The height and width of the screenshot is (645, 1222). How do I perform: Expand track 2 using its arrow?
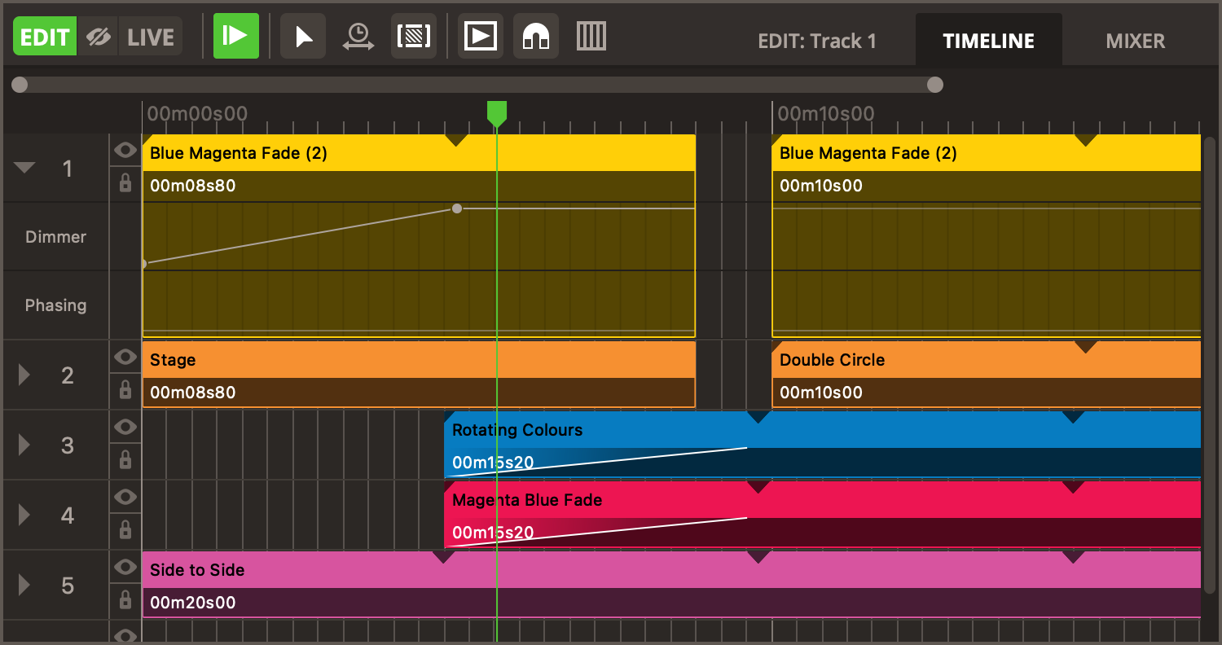pyautogui.click(x=24, y=375)
